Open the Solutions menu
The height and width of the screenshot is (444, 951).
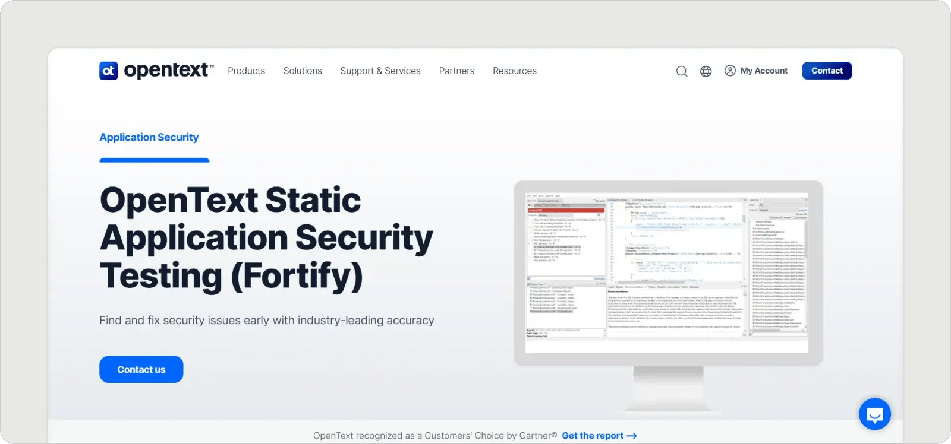[303, 71]
